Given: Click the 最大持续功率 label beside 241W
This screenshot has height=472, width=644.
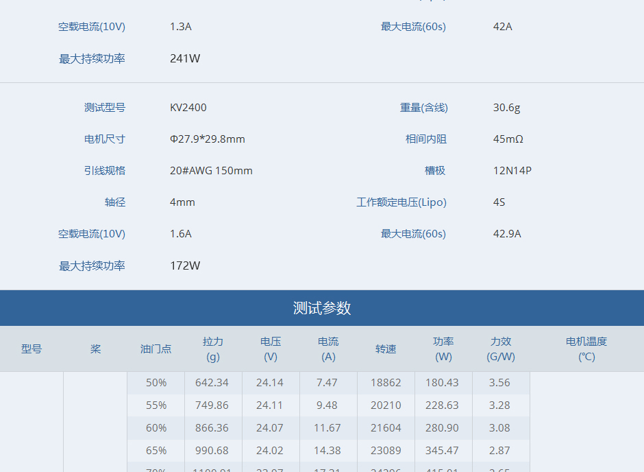Looking at the screenshot, I should click(92, 59).
